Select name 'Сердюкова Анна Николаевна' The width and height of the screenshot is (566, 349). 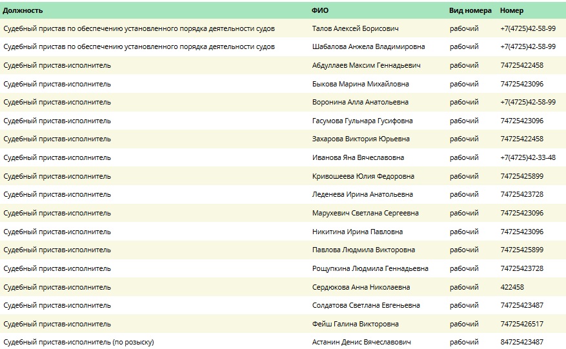pos(361,288)
